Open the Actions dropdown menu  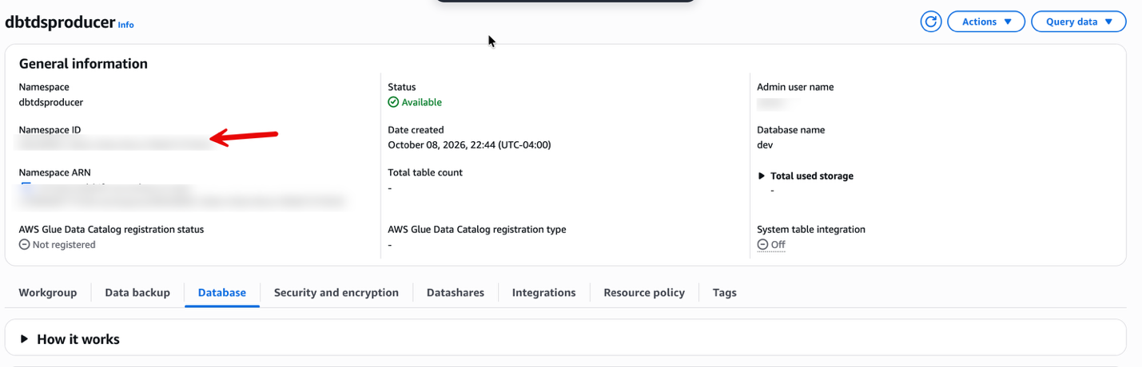pyautogui.click(x=986, y=22)
